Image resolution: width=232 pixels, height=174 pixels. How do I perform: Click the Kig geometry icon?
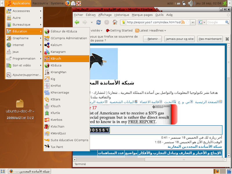click(47, 79)
